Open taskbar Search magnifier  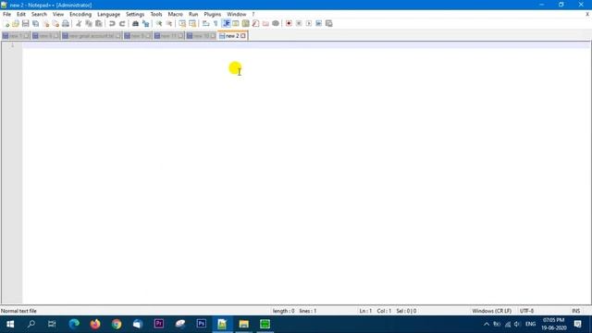[31, 324]
